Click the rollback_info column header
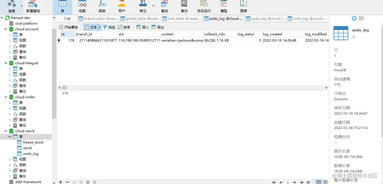This screenshot has width=383, height=184. pos(220,34)
